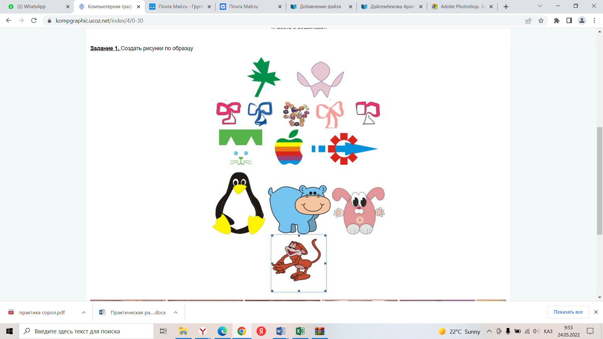This screenshot has width=603, height=339.
Task: Expand options for Практическая ра....docx download
Action: pyautogui.click(x=176, y=312)
